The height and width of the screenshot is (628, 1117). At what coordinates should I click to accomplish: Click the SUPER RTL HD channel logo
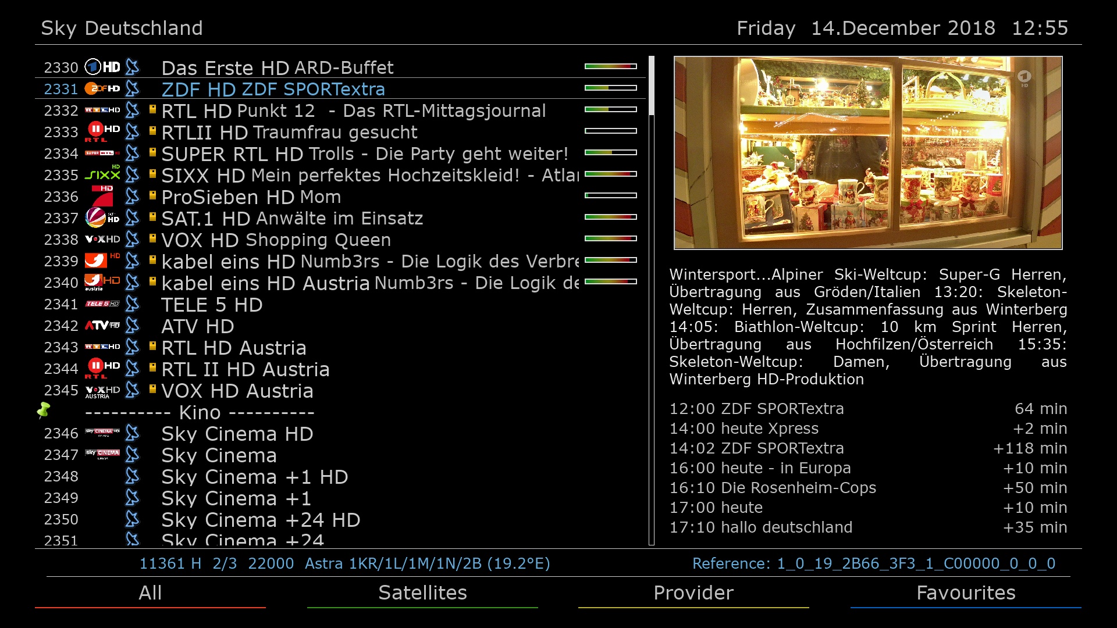102,153
